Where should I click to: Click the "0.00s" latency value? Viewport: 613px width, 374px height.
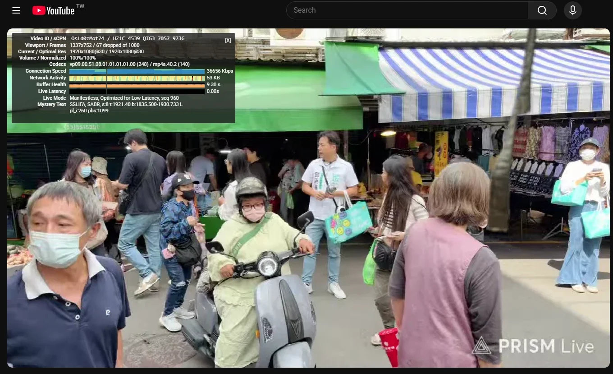(x=213, y=92)
